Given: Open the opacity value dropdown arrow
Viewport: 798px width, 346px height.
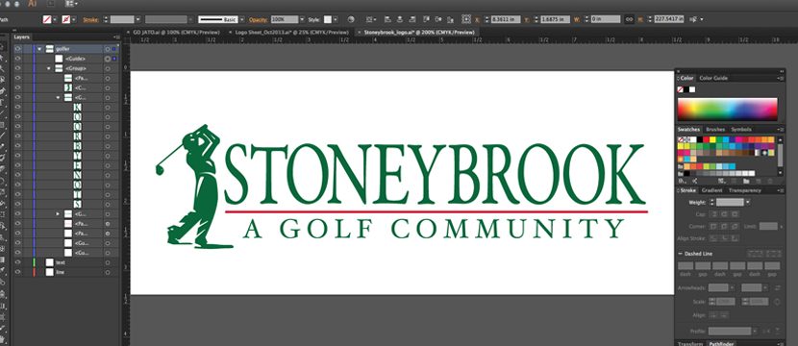Looking at the screenshot, I should (302, 19).
